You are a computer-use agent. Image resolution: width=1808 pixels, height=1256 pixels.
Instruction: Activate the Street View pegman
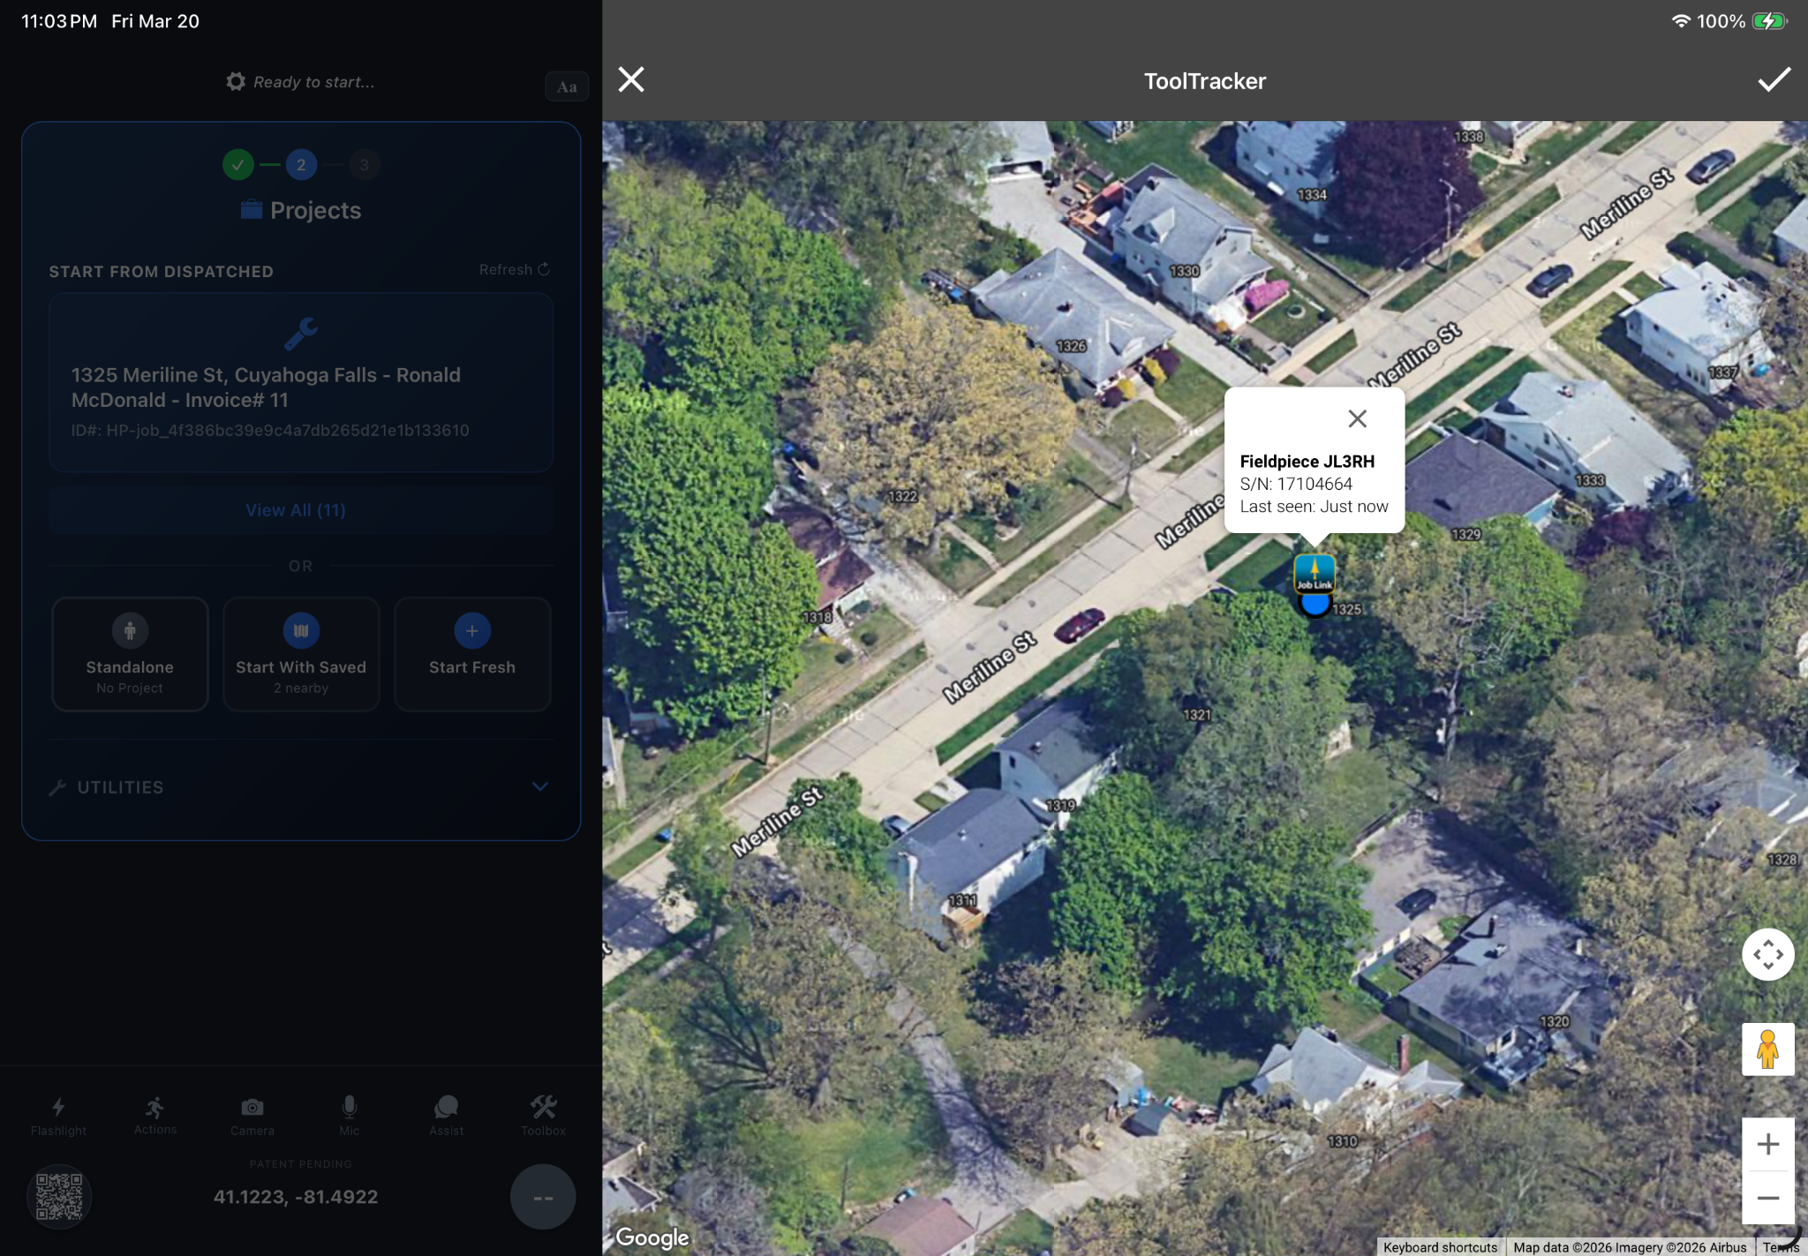coord(1767,1049)
